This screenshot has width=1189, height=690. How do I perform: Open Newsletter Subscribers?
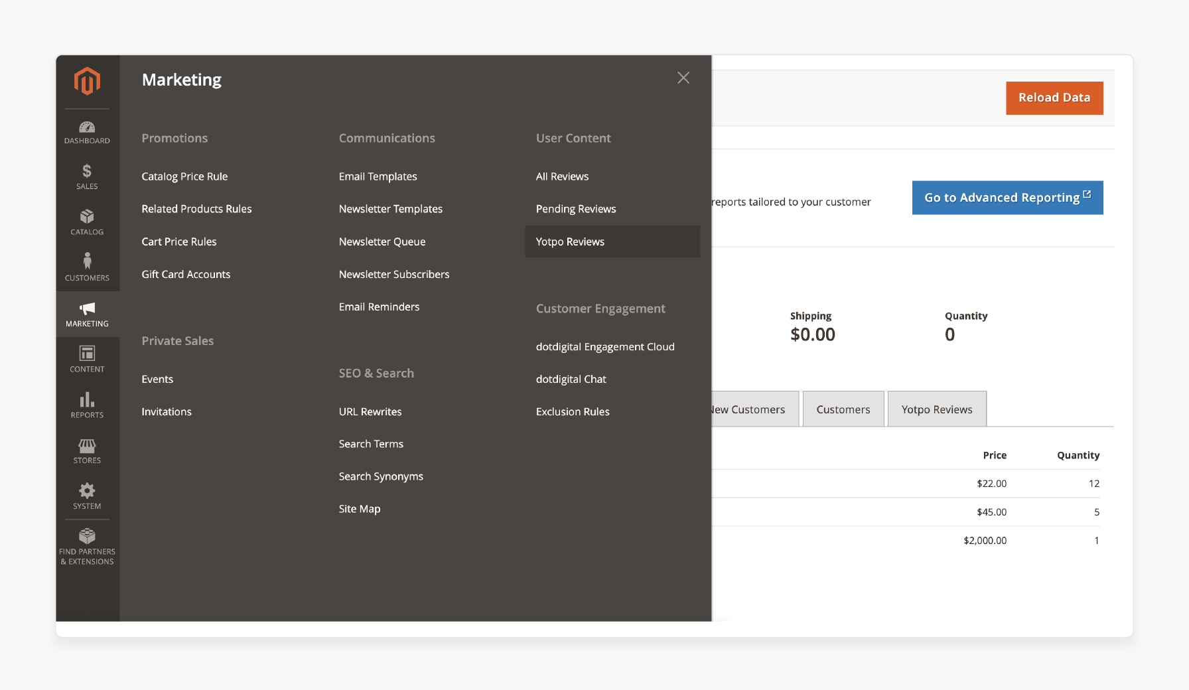[394, 274]
